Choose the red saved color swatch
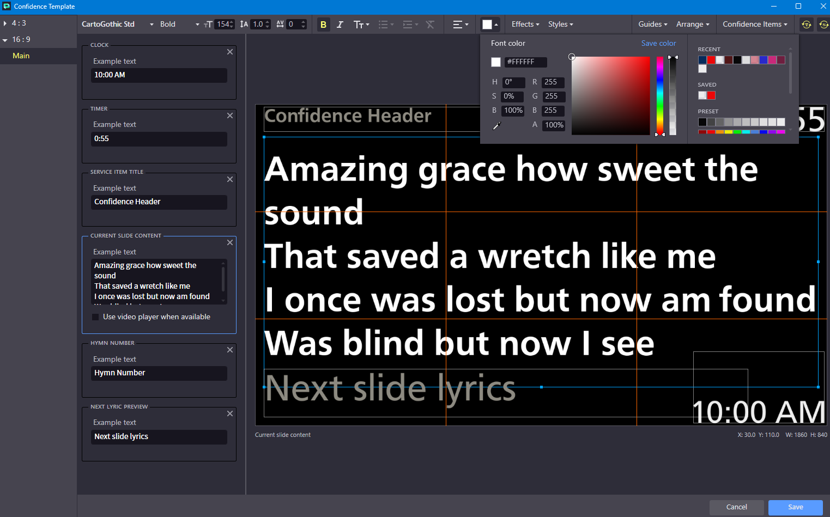The height and width of the screenshot is (517, 830). [x=711, y=95]
